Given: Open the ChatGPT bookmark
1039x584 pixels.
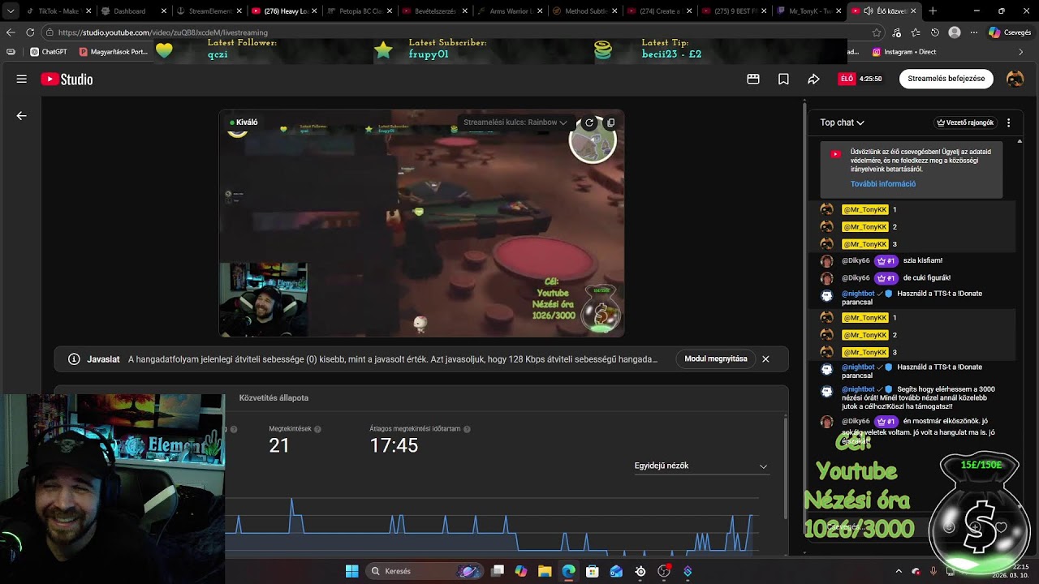Looking at the screenshot, I should (49, 52).
